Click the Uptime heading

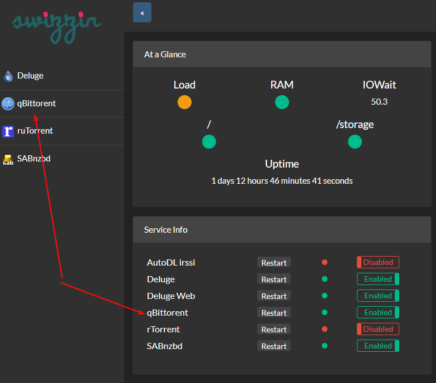[x=282, y=164]
